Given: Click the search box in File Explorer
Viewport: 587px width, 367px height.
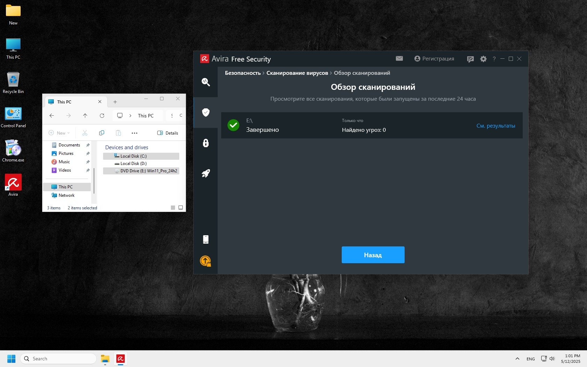Looking at the screenshot, I should [x=175, y=116].
